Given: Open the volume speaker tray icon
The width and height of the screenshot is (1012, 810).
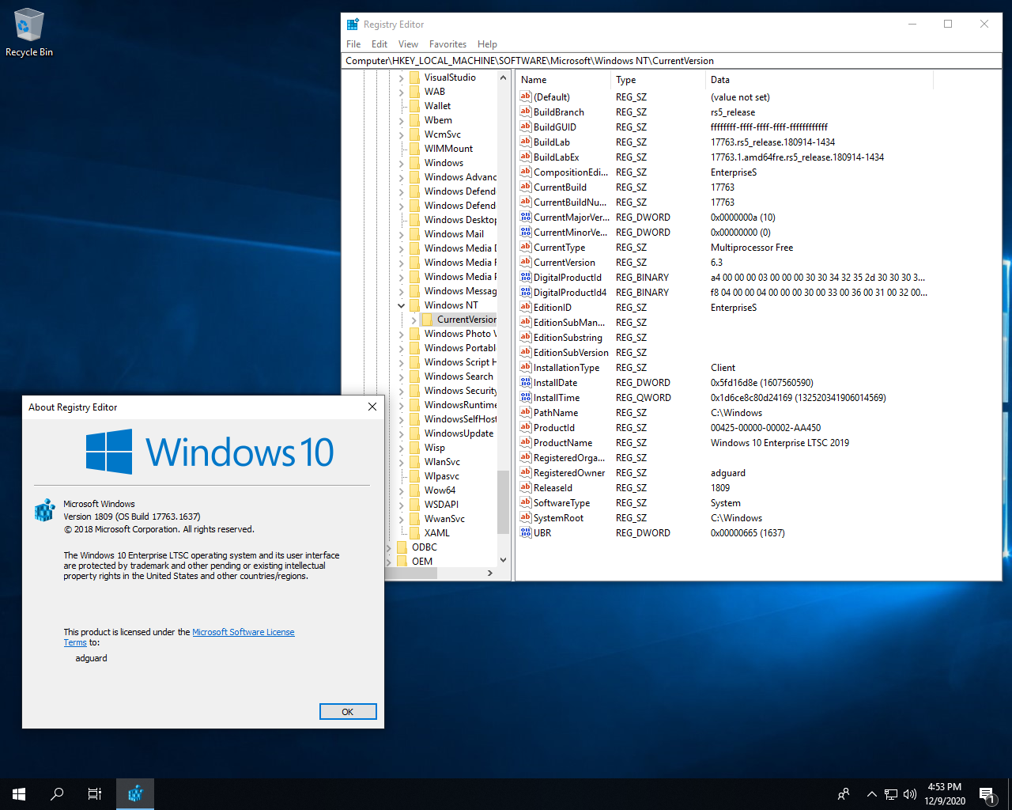Looking at the screenshot, I should [910, 794].
